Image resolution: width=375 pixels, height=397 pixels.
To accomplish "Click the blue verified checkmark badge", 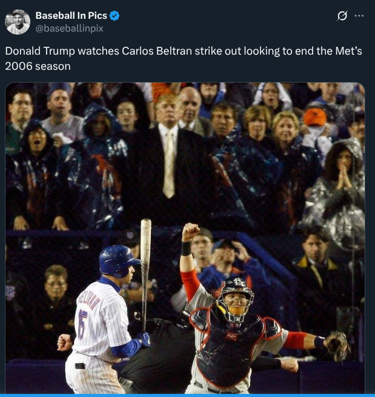I will [114, 16].
